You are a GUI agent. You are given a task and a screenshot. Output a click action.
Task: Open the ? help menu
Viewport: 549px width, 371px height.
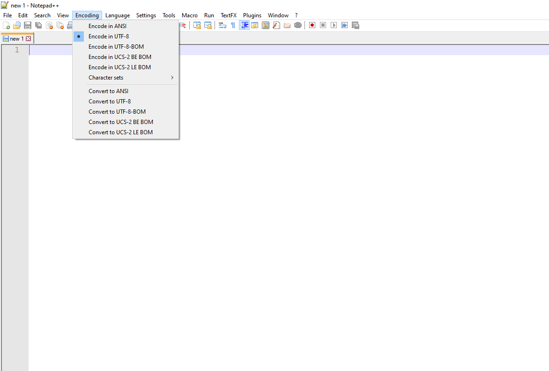pyautogui.click(x=296, y=15)
